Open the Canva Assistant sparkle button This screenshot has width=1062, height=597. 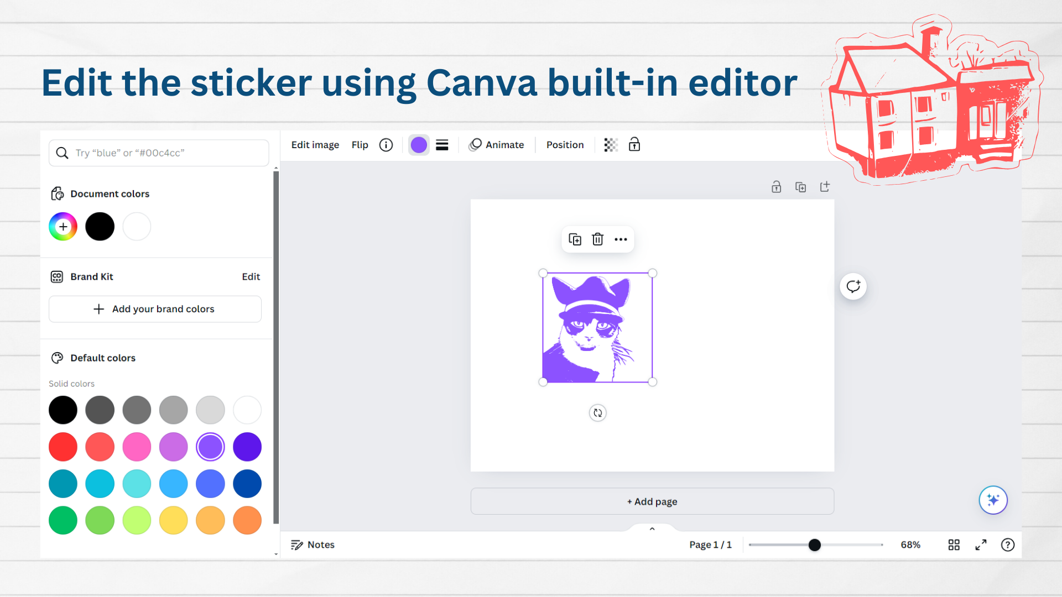[993, 500]
